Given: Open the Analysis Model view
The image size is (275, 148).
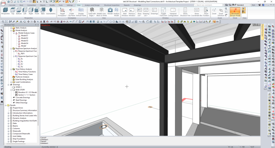Looking at the screenshot, I should pyautogui.click(x=117, y=11).
